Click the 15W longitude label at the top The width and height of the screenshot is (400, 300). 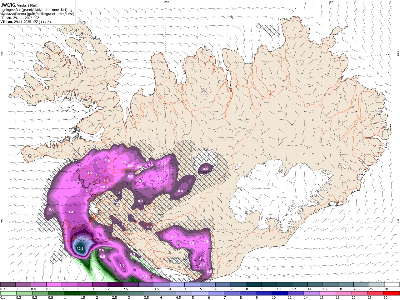331,2
